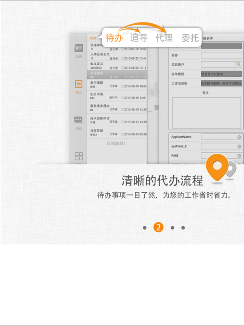Clear the sysField_2 field with its X icon
The image size is (244, 326).
239,146
